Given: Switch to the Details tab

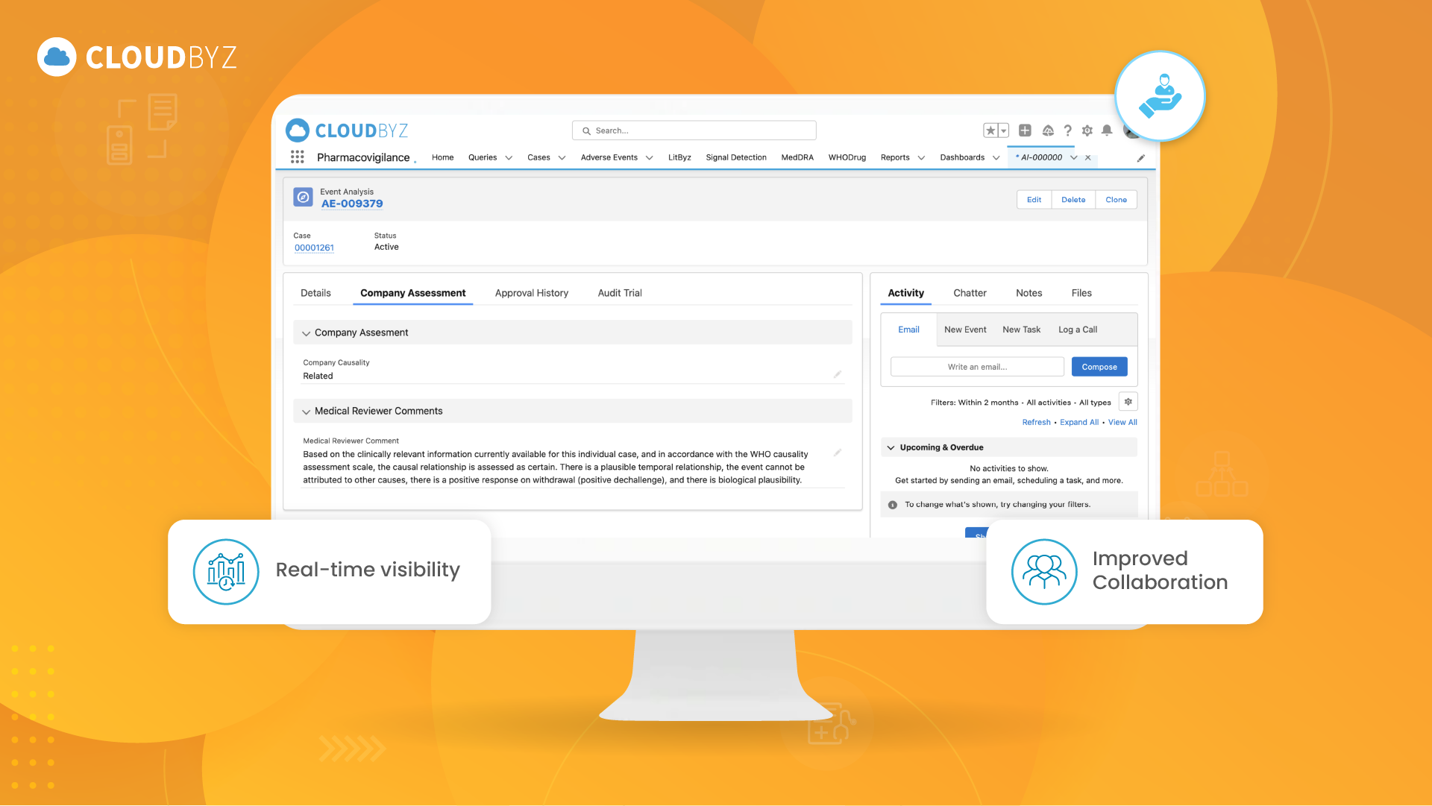Looking at the screenshot, I should click(315, 293).
